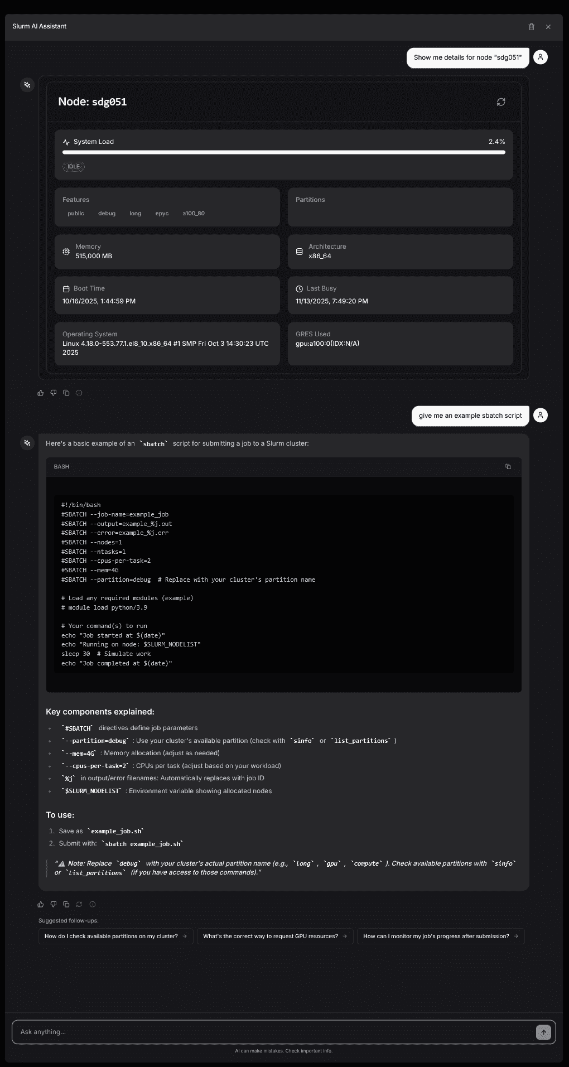Click last busy '11/13/2025, 7:49:20 PM'

[332, 301]
